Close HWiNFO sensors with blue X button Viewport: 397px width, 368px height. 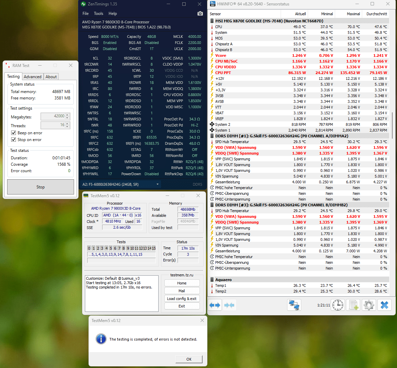point(384,305)
